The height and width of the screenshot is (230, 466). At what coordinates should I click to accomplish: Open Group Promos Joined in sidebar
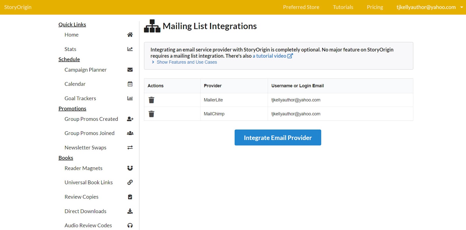pos(89,133)
